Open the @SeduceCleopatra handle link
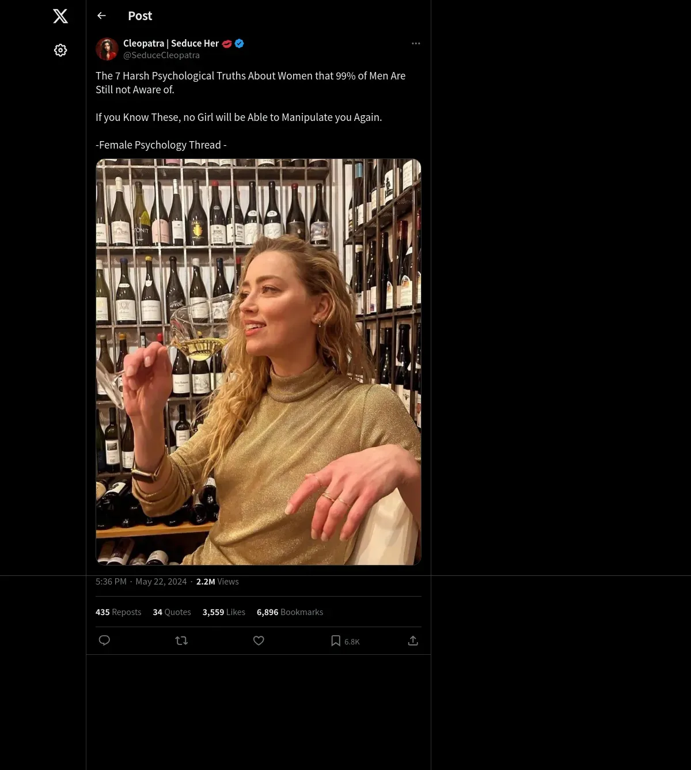The image size is (691, 770). pos(161,55)
